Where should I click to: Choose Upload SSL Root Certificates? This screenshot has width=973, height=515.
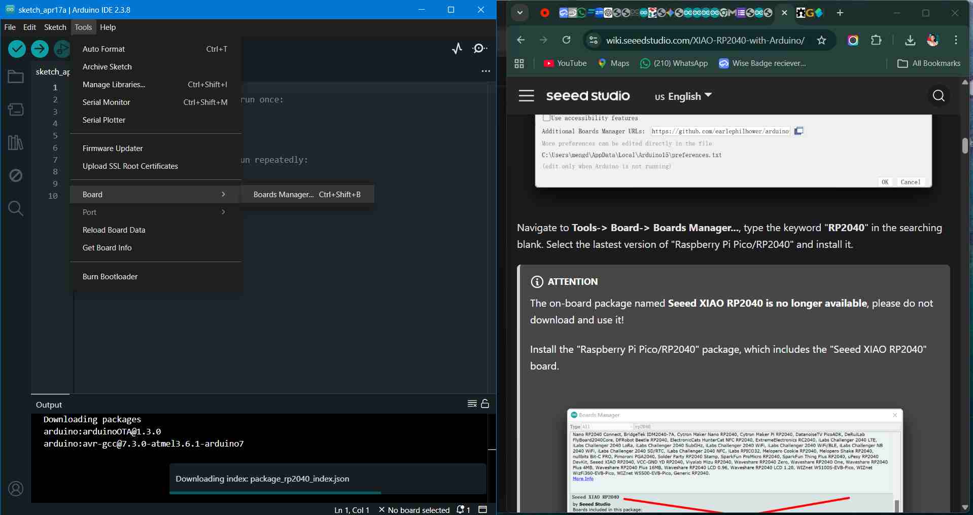tap(156, 166)
